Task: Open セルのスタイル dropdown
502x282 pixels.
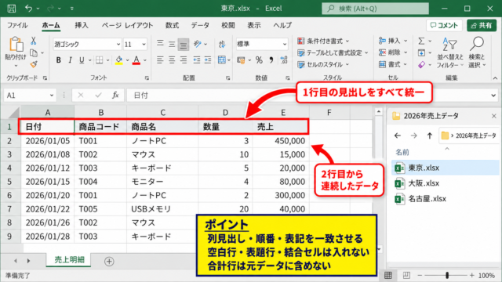Action: click(323, 64)
